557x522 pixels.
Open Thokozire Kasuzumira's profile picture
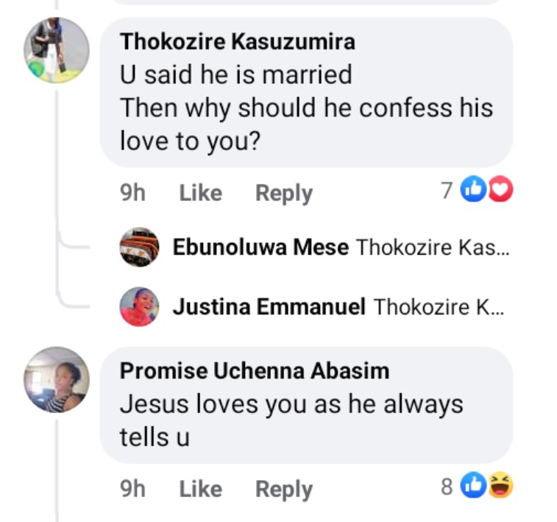click(x=57, y=50)
